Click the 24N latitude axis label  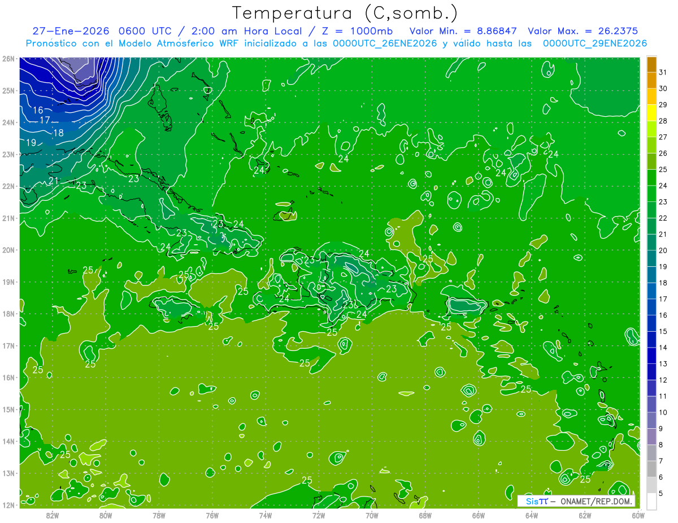point(8,122)
